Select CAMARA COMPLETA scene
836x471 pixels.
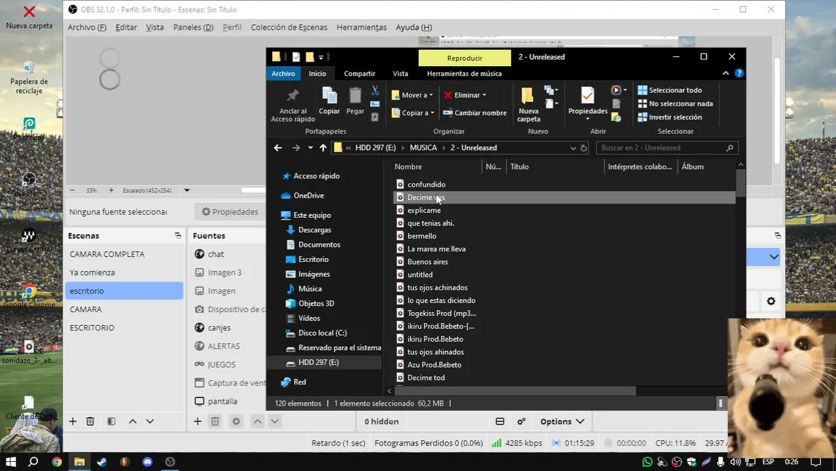point(124,254)
